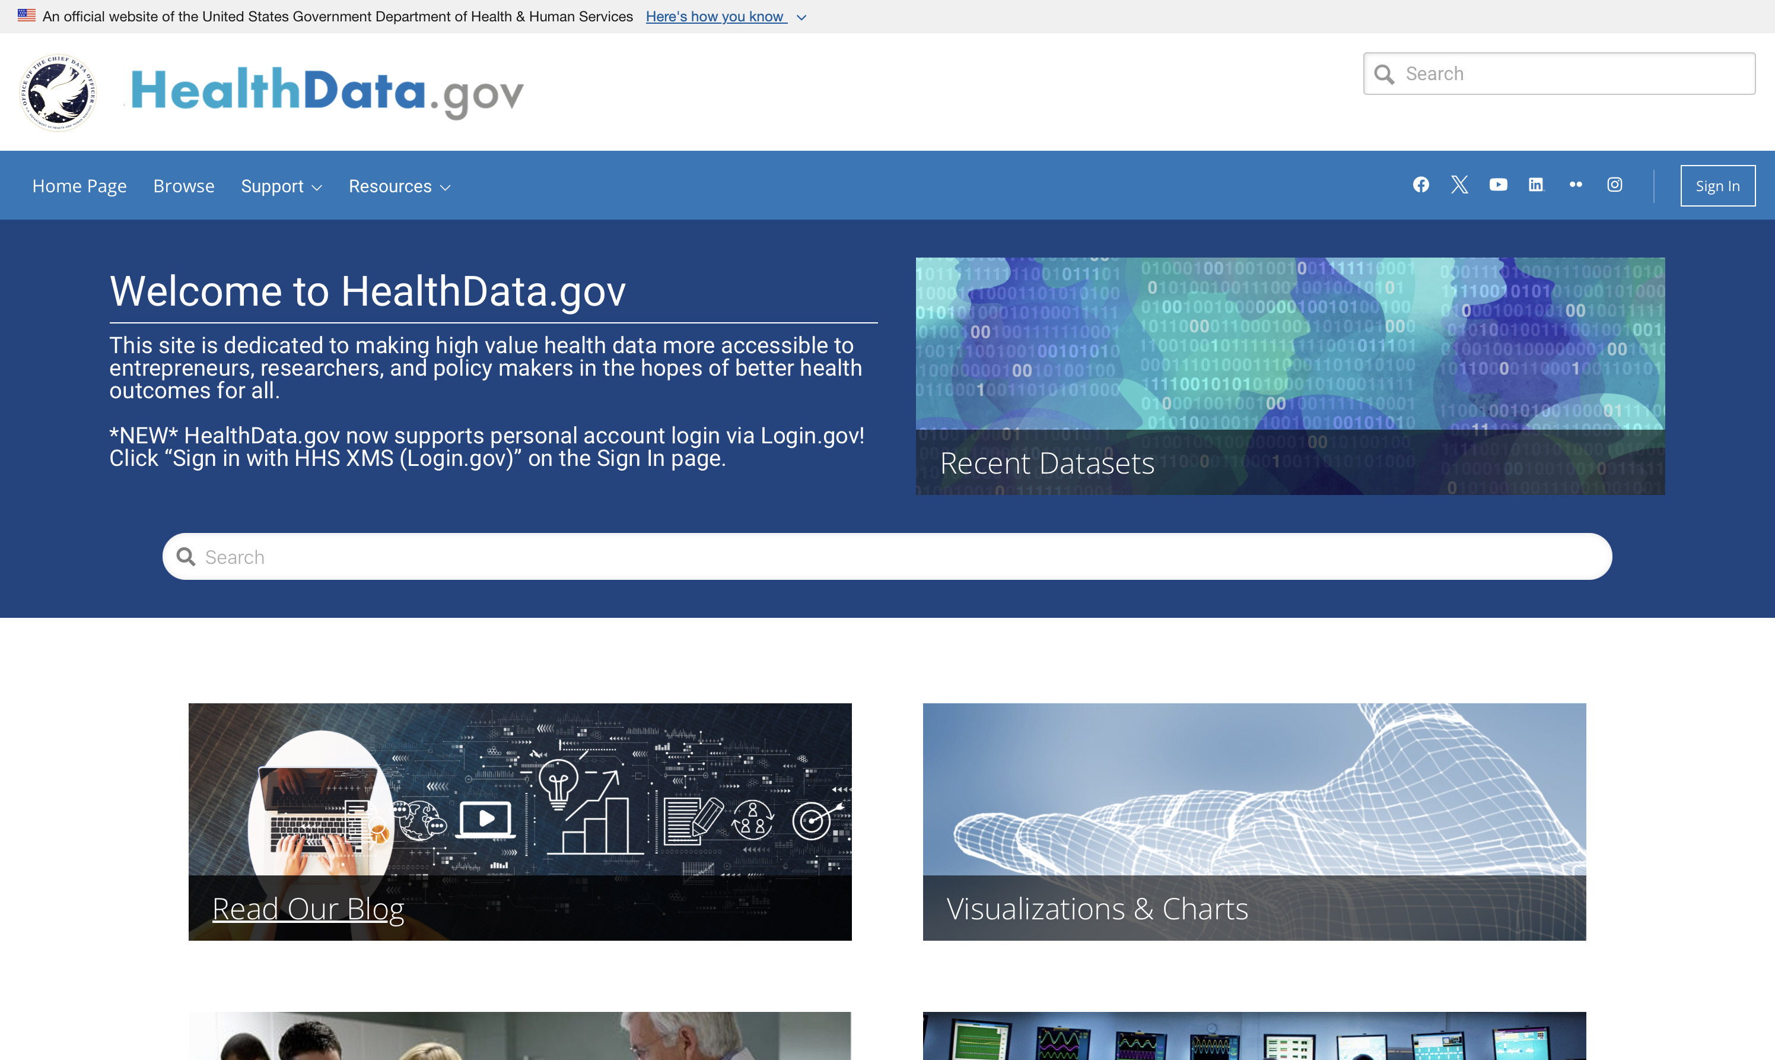The image size is (1775, 1060).
Task: Open the Instagram social icon
Action: pyautogui.click(x=1614, y=185)
